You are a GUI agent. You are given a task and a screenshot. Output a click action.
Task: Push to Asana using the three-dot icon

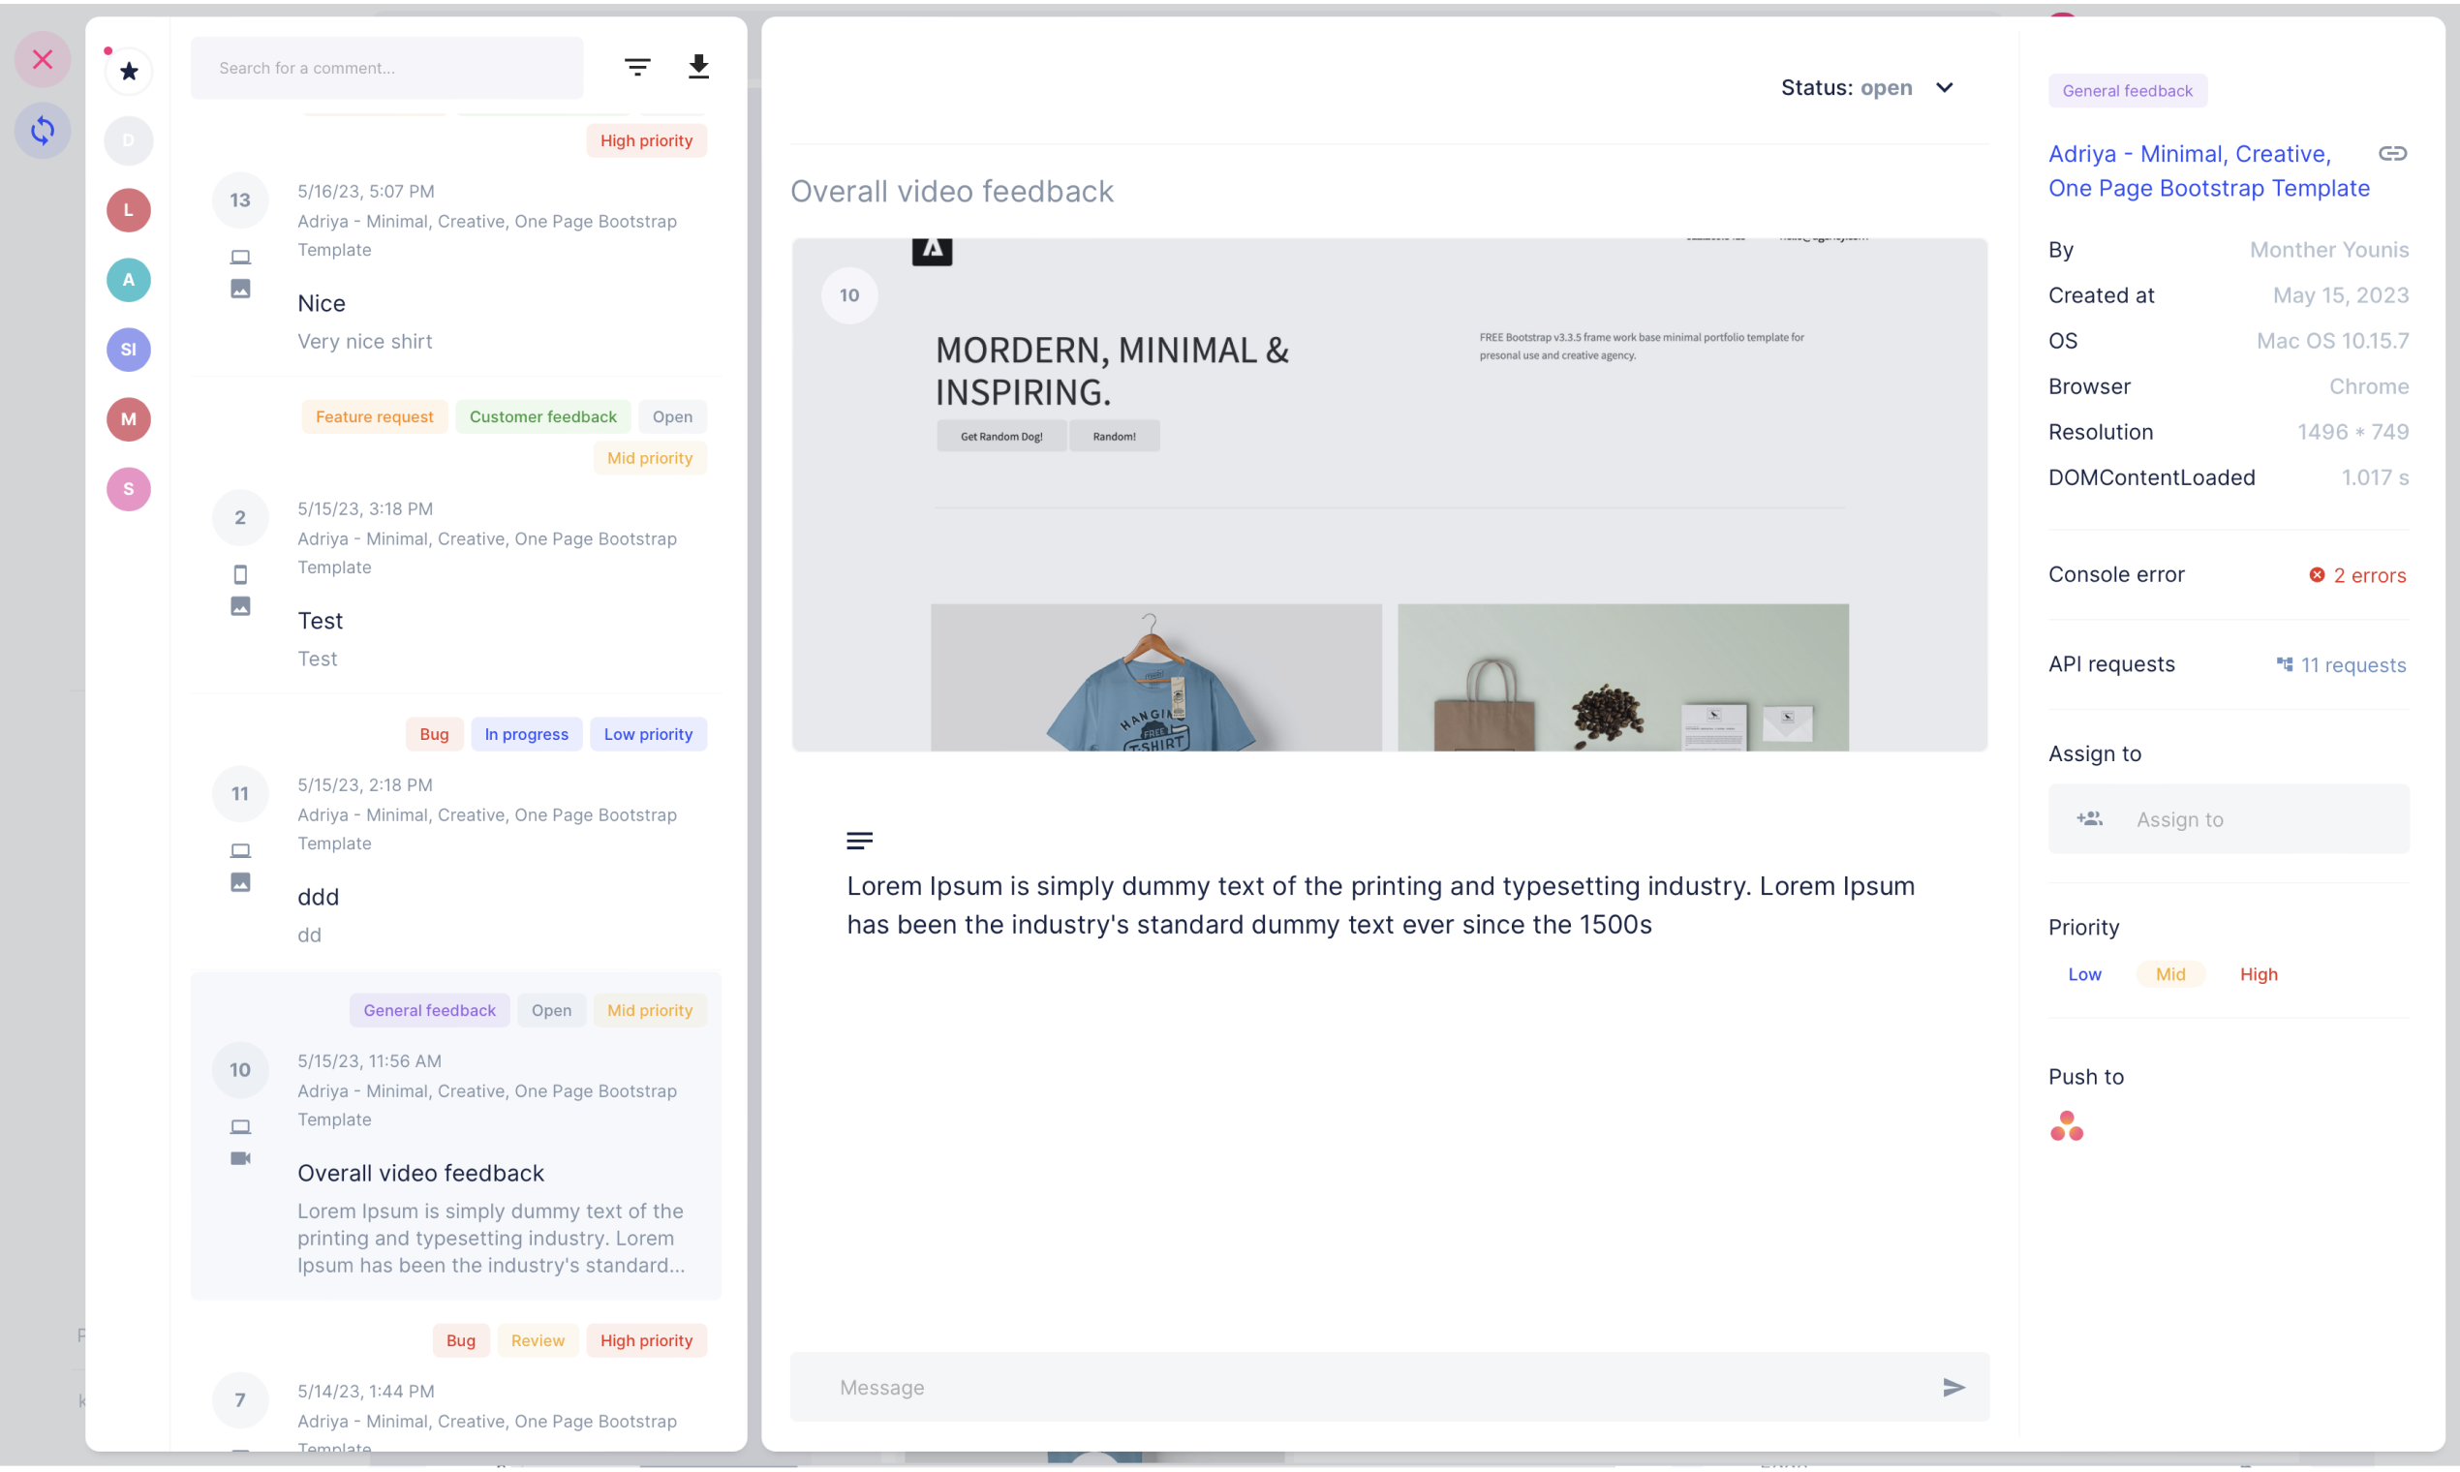pos(2066,1126)
